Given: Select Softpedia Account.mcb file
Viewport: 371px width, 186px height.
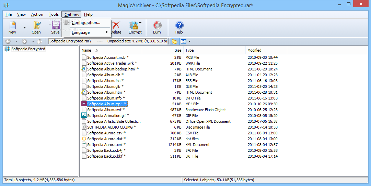Looking at the screenshot, I should (108, 57).
